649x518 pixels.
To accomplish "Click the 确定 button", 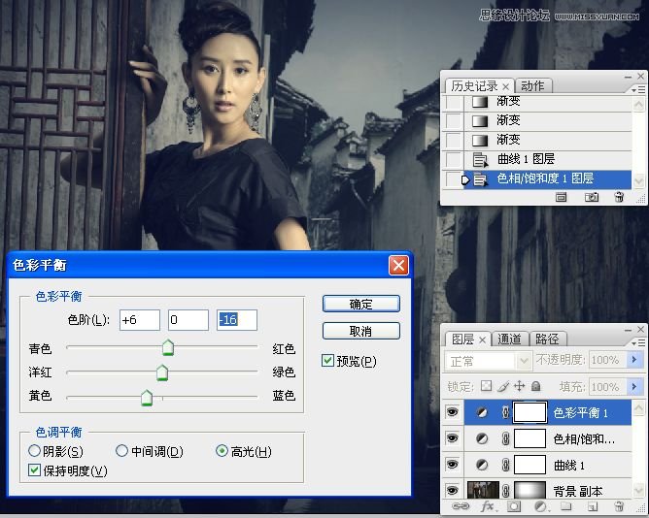I will point(360,304).
